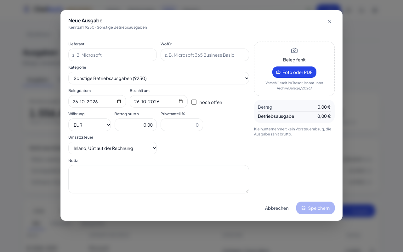Open calendar picker for Belegdatum
Viewport: 403px width, 252px height.
click(x=119, y=101)
